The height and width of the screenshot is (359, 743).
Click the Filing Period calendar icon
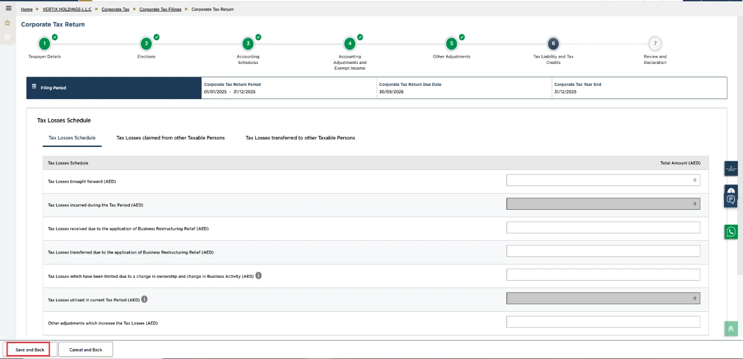(34, 86)
